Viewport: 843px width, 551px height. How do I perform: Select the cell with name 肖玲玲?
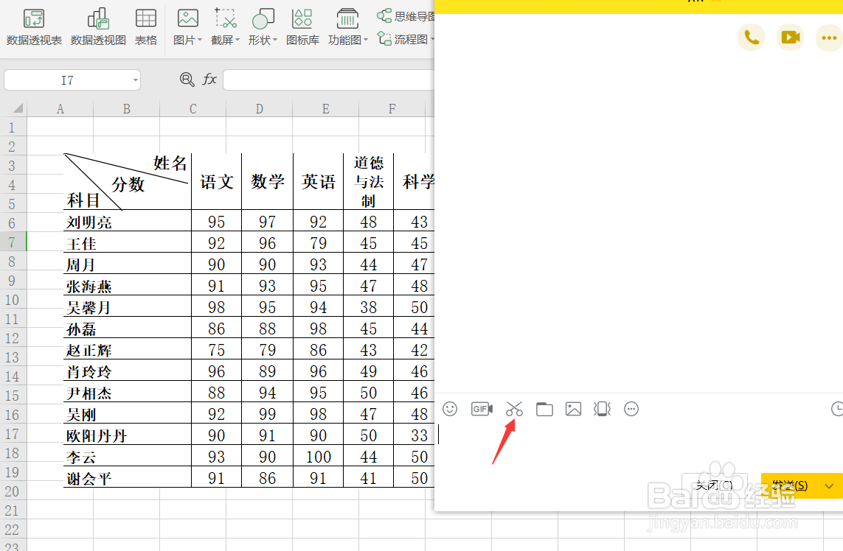[x=128, y=370]
